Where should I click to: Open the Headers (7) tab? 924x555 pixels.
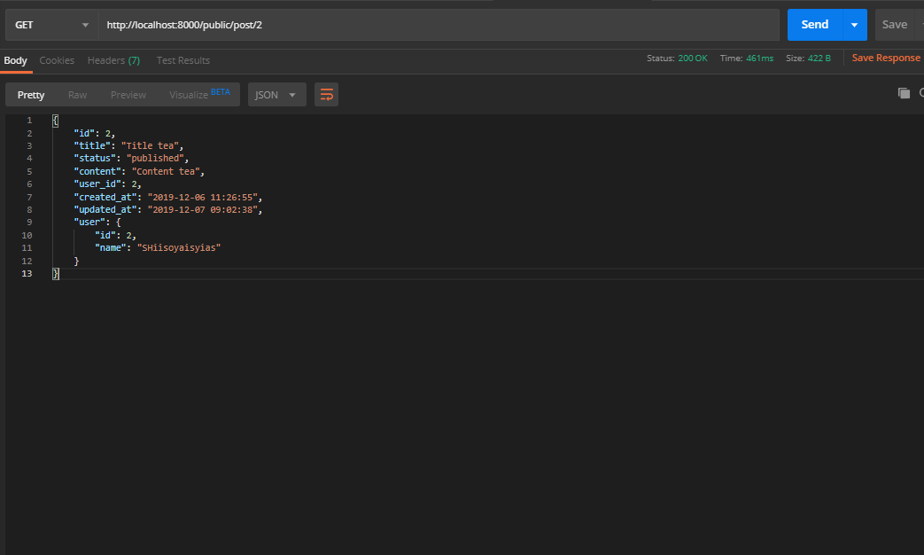[113, 60]
